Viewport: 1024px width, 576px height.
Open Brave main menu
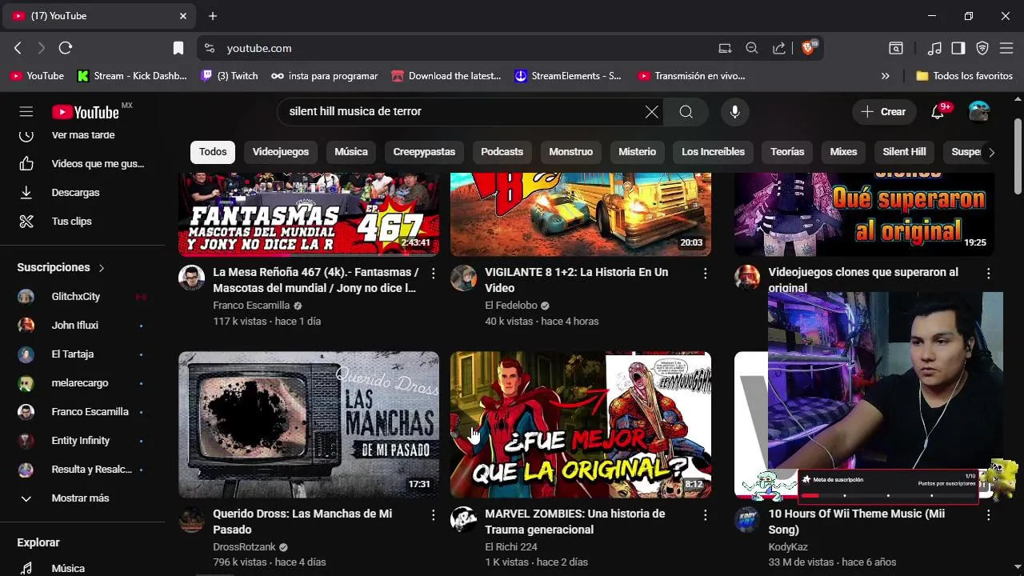click(1006, 48)
